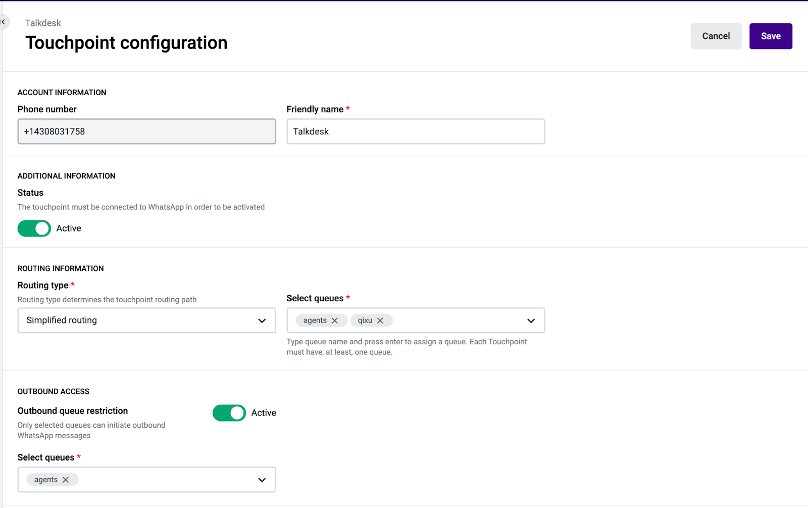
Task: Click the Phone number field
Action: pyautogui.click(x=146, y=131)
